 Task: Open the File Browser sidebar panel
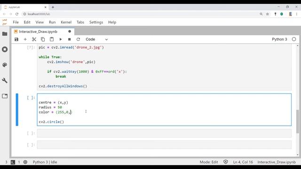[5, 34]
